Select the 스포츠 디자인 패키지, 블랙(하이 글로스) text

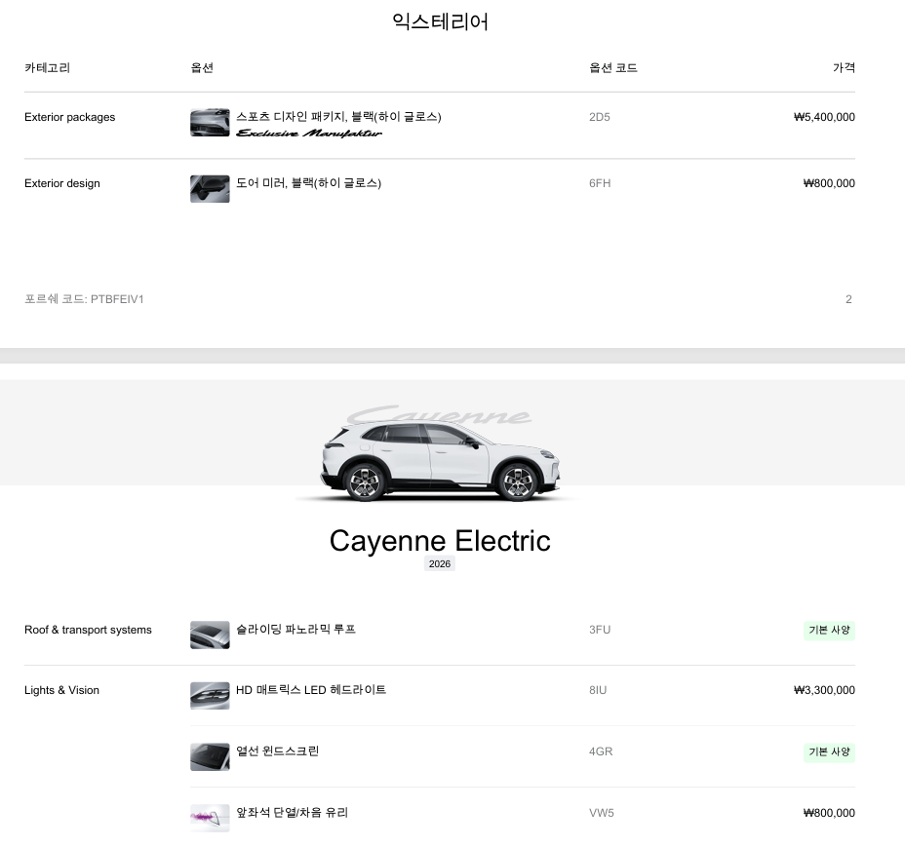click(x=338, y=117)
